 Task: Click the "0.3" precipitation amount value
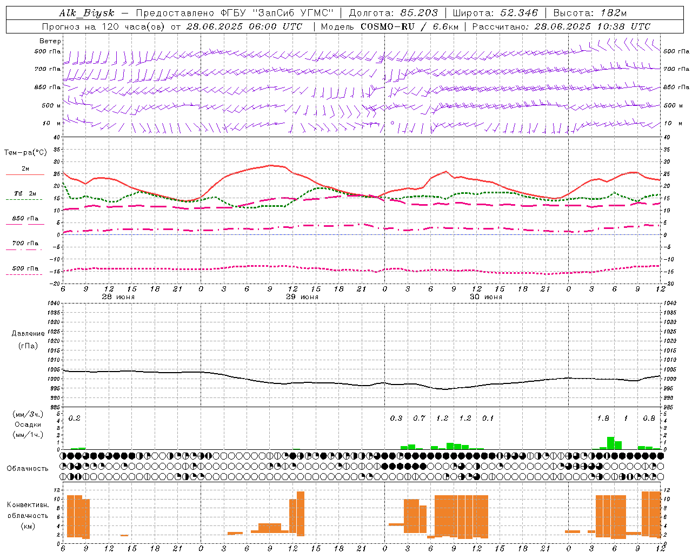(x=396, y=418)
